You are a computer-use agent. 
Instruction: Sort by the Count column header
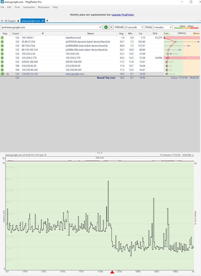coord(15,33)
